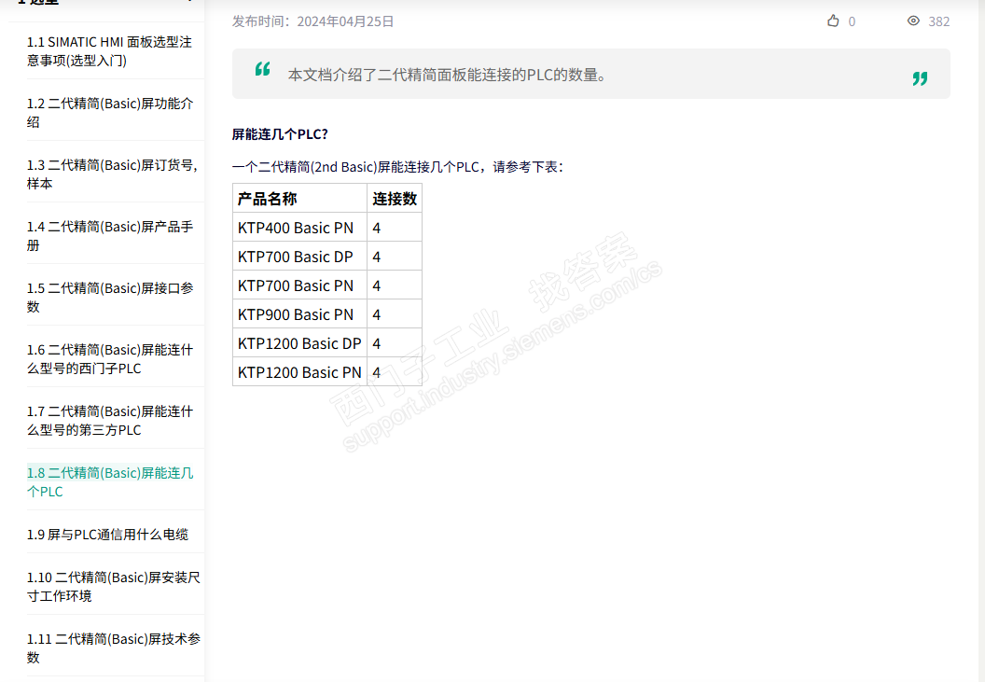Click the 屏能连几个PLC? heading
This screenshot has height=682, width=985.
click(280, 134)
